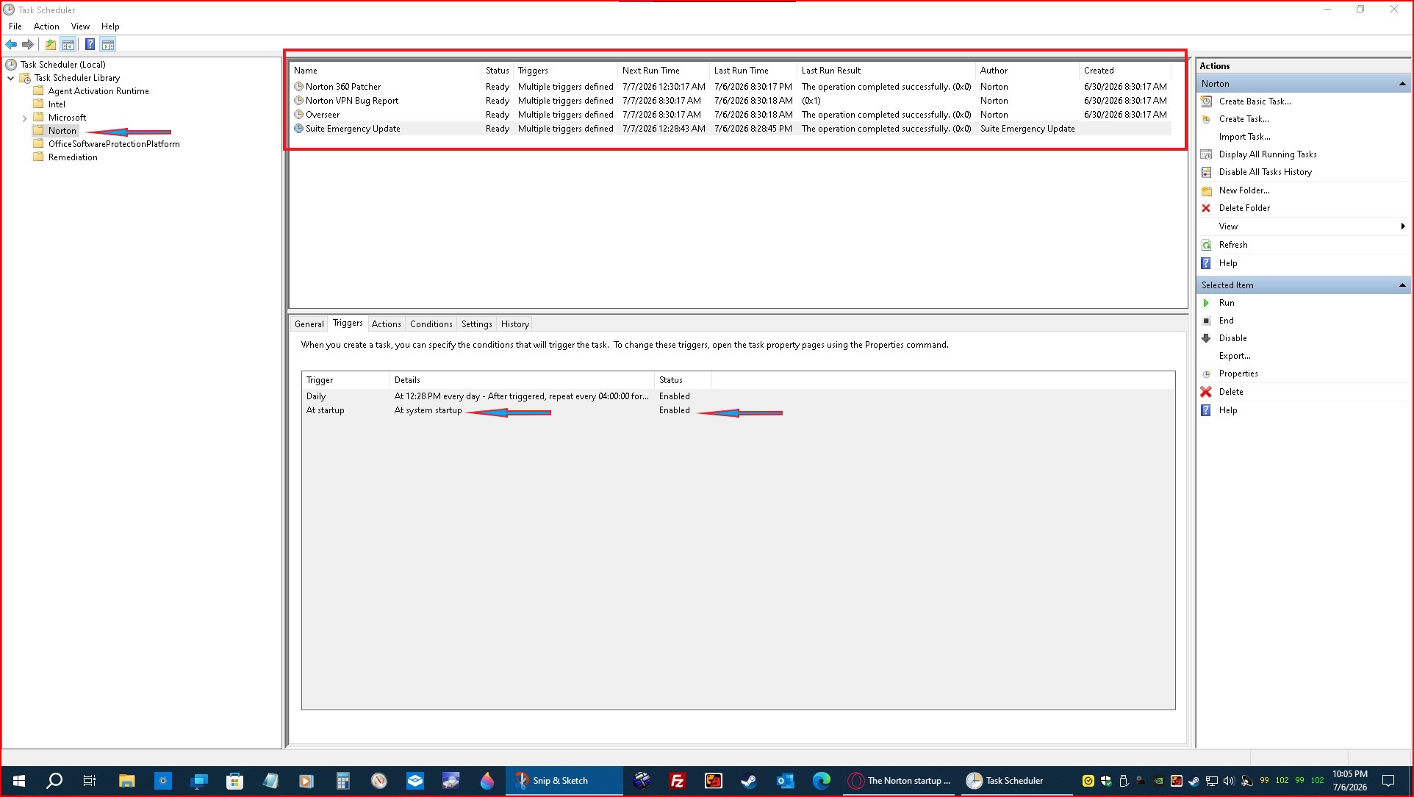This screenshot has width=1414, height=797.
Task: Switch to the General tab
Action: click(309, 324)
